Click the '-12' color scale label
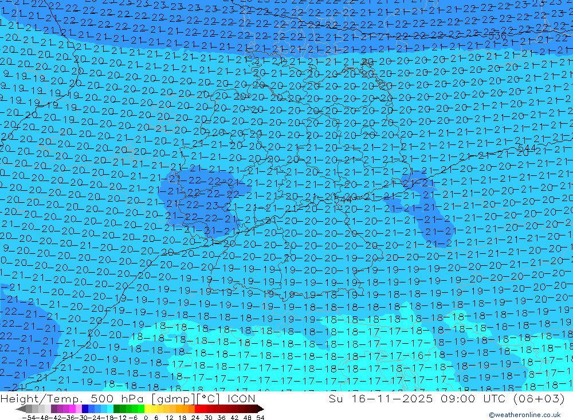Viewport: 573px width, 420px height. (x=120, y=418)
